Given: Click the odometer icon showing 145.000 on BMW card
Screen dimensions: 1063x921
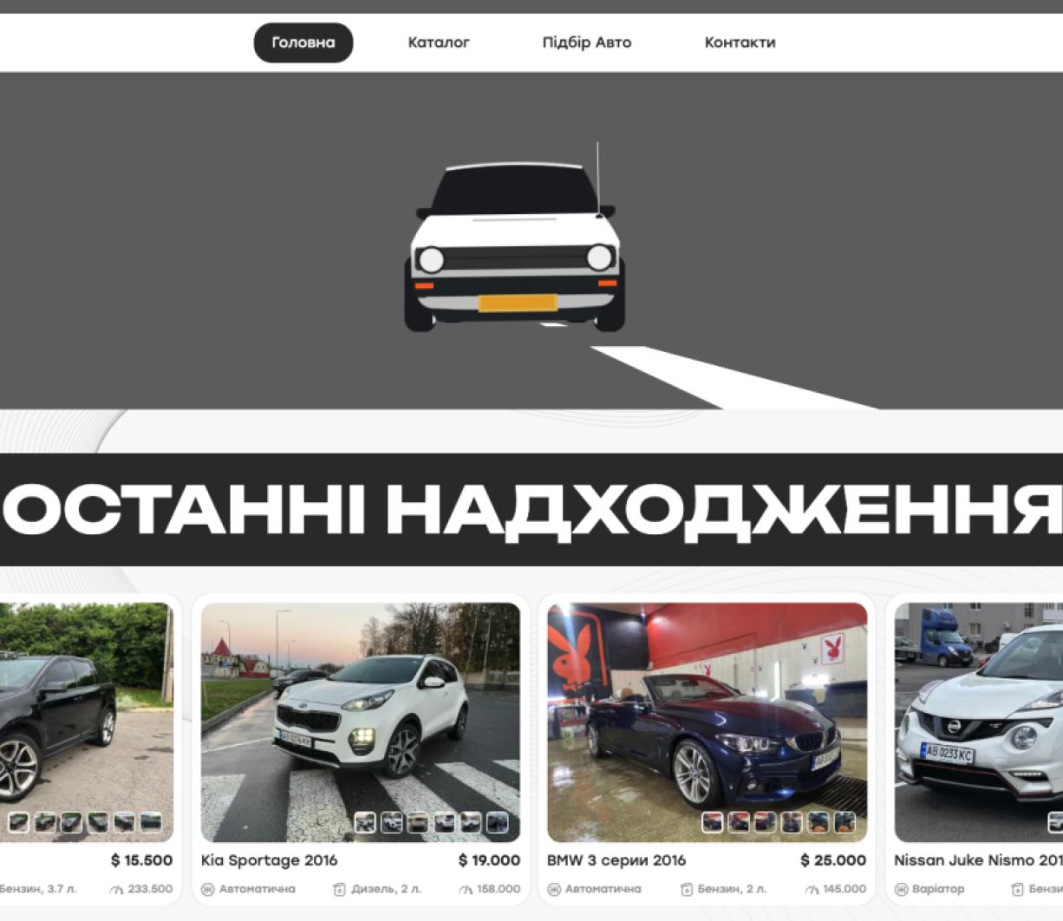Looking at the screenshot, I should click(x=812, y=889).
